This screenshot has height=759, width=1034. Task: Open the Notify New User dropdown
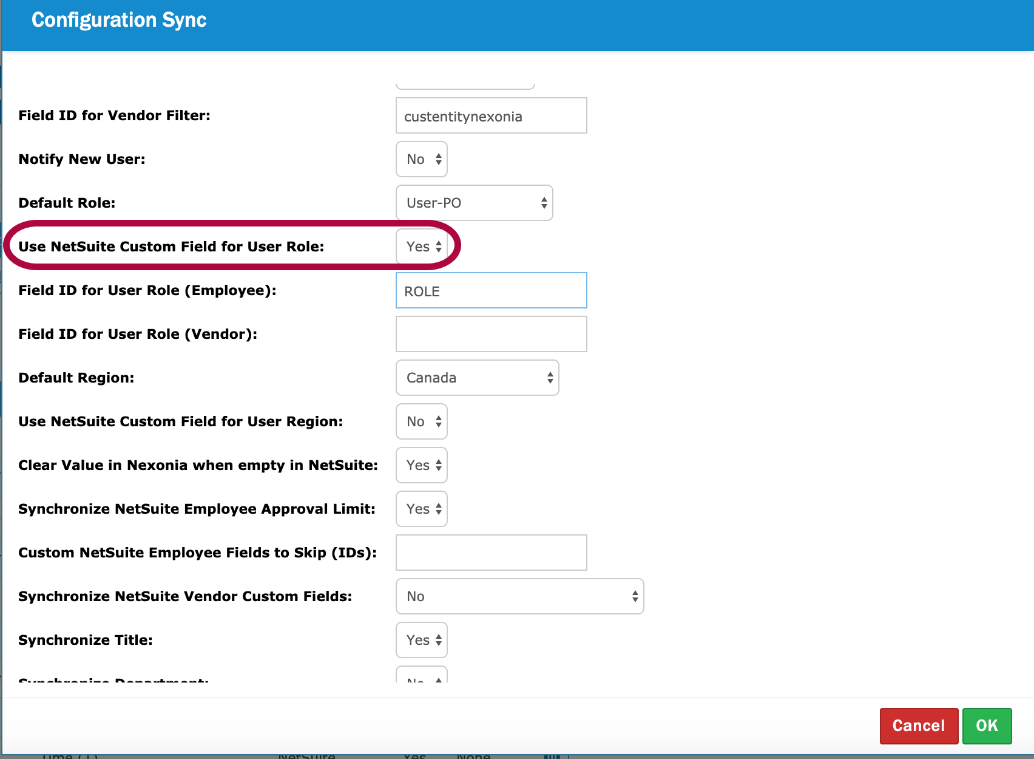pos(422,159)
